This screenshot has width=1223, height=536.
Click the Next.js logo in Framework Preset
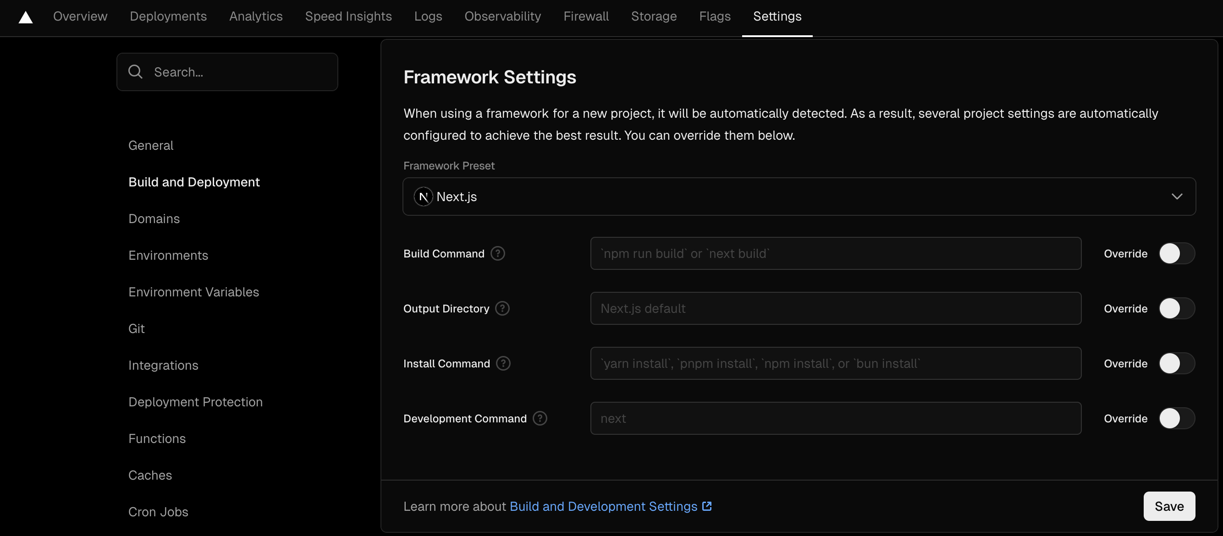coord(423,197)
